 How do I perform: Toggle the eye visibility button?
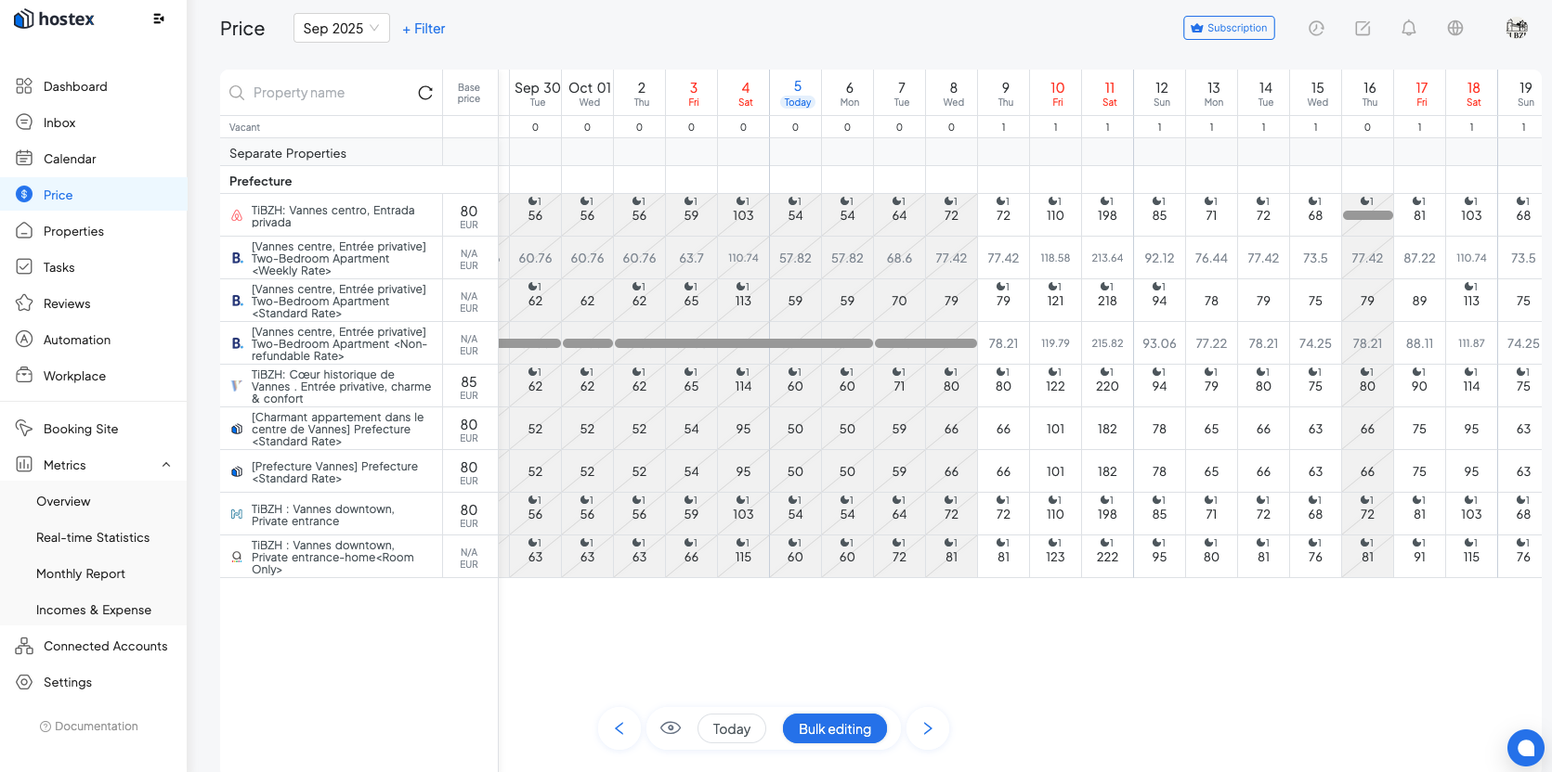(x=671, y=728)
